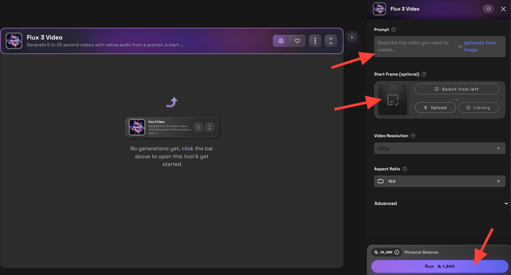
Task: Open the three-dot menu on the small preview card
Action: (199, 127)
